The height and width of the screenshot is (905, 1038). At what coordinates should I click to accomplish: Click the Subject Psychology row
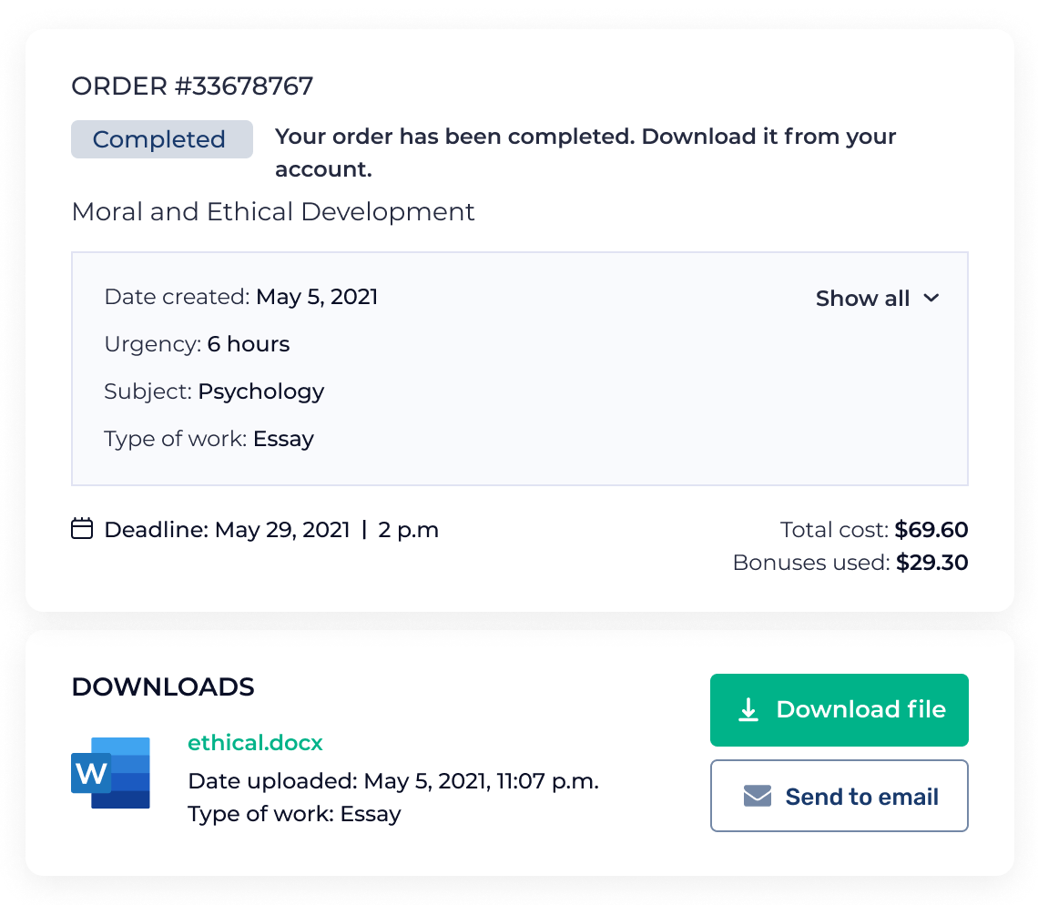point(214,391)
